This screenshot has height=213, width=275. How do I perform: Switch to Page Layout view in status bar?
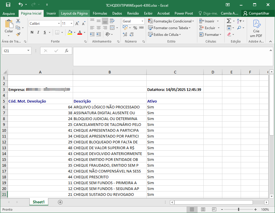coord(203,209)
